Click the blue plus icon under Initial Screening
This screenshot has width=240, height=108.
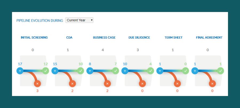coord(20,71)
